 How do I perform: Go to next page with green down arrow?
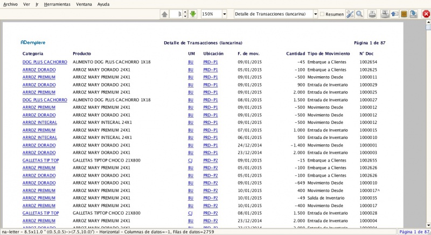(193, 14)
